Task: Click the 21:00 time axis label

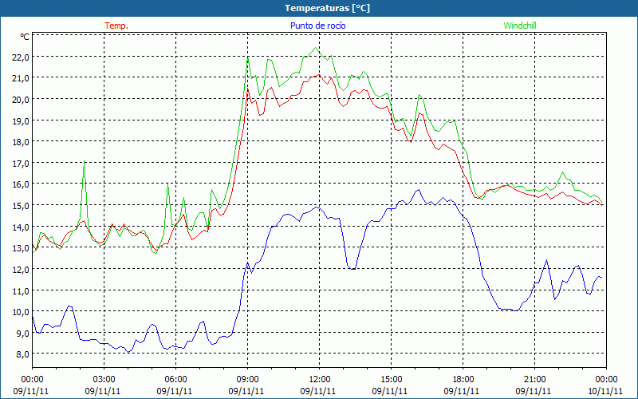Action: [534, 380]
